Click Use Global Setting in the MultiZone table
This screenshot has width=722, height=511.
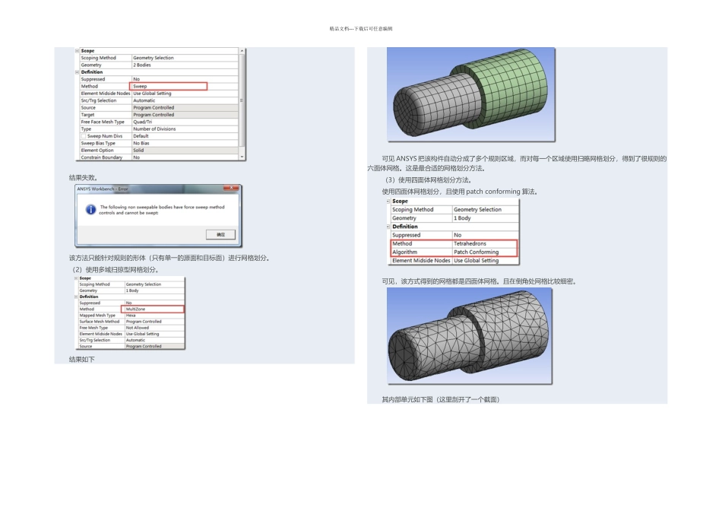click(x=143, y=334)
